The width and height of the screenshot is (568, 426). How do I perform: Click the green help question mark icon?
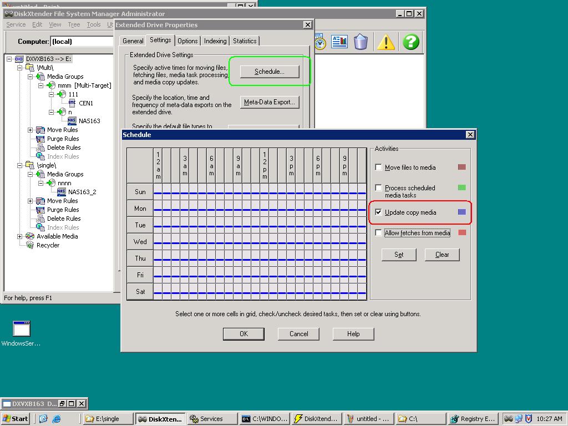tap(411, 42)
